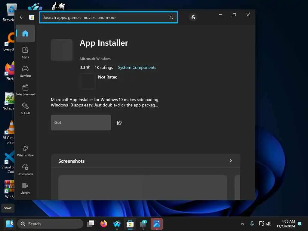Click the 1K ratings text
The height and width of the screenshot is (231, 308).
(104, 67)
